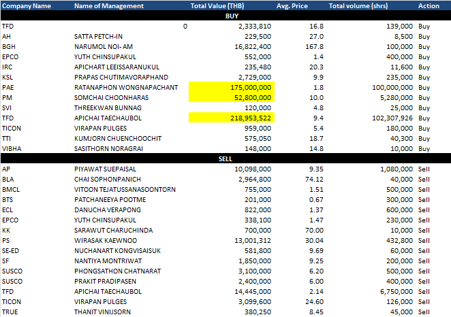Select the SVI company cell

7,107
